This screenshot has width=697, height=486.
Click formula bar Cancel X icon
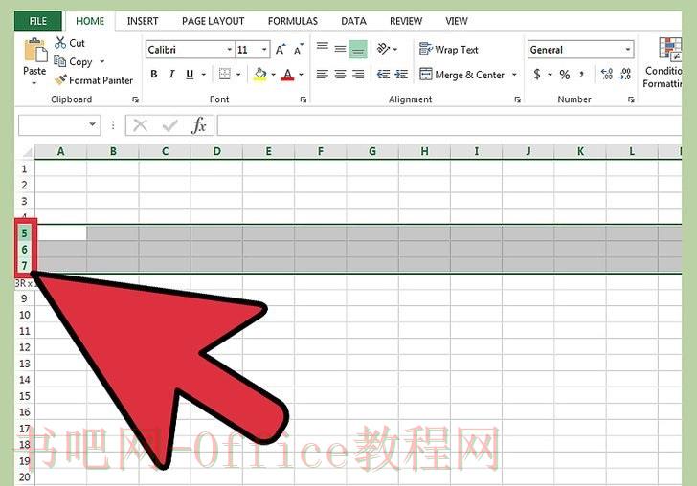[140, 125]
